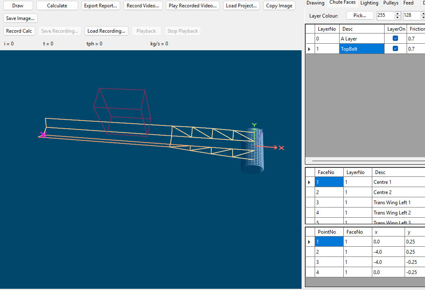Increase the 255 colour value stepper
Screen dimensions: 425x290
[x=397, y=13]
